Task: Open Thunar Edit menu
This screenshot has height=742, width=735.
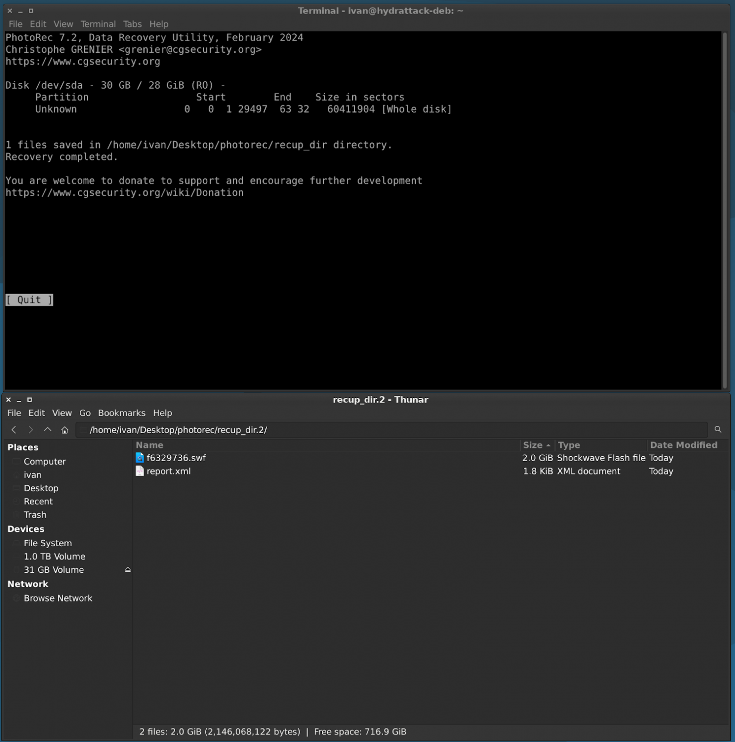Action: tap(37, 413)
